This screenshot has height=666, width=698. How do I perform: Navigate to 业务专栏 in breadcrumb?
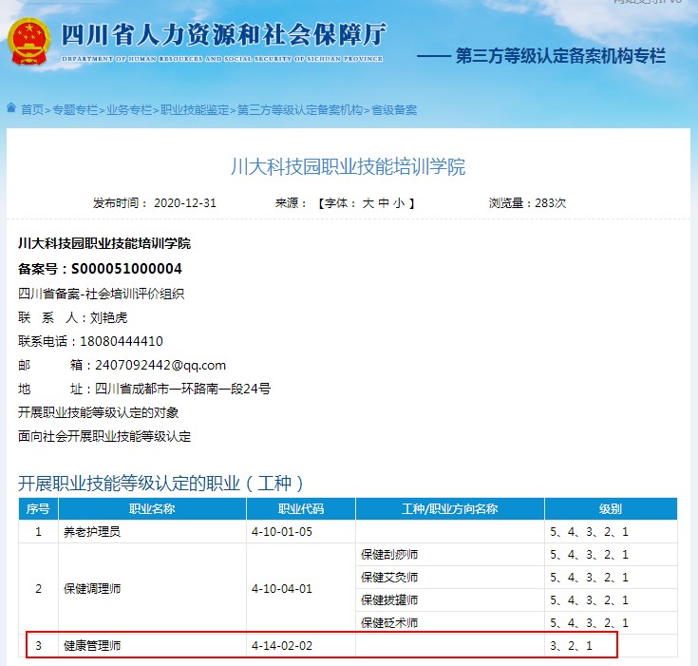(129, 110)
